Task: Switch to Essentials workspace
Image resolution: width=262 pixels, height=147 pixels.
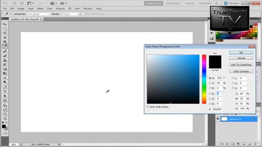Action: coord(173,3)
